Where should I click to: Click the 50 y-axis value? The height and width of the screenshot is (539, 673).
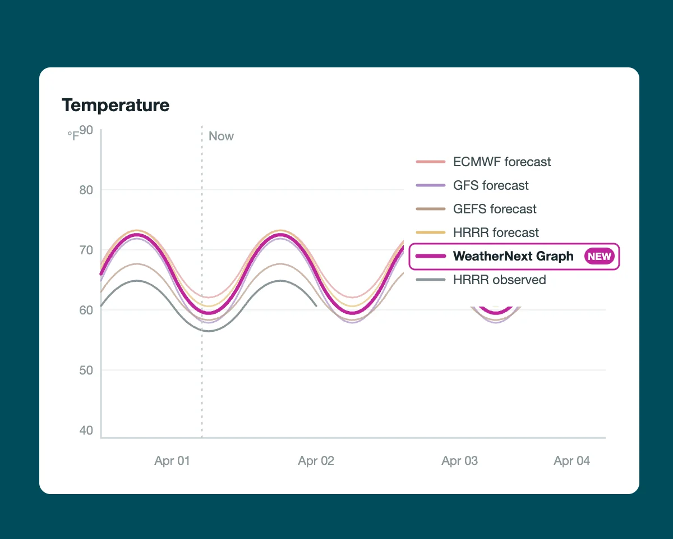coord(86,370)
